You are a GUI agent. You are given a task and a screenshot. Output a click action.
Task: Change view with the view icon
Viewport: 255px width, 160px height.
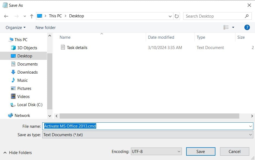(226, 27)
